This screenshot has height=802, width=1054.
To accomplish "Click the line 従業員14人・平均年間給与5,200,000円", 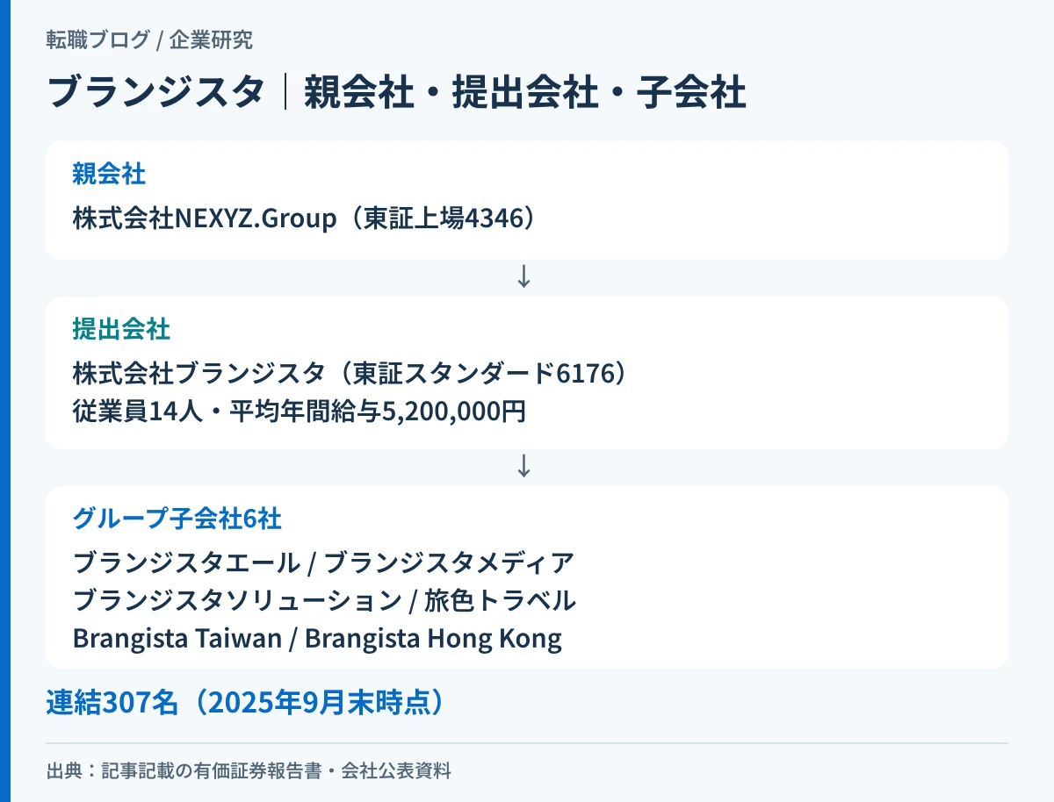I will (300, 411).
